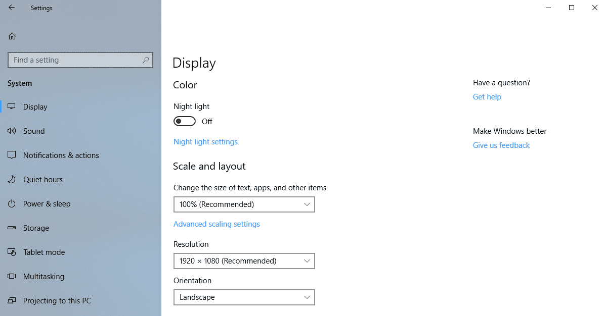The width and height of the screenshot is (605, 316).
Task: Click the Get help link
Action: [x=487, y=97]
